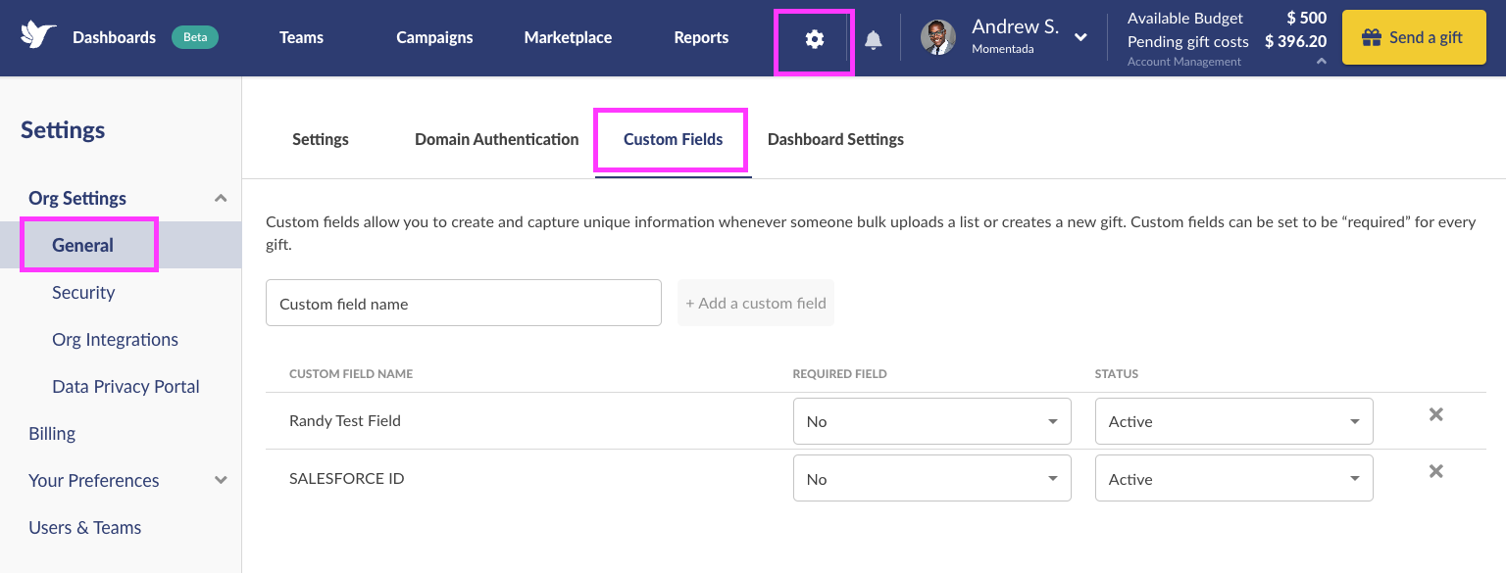Open the settings gear icon
Screen dimensions: 1506x573
tap(815, 39)
